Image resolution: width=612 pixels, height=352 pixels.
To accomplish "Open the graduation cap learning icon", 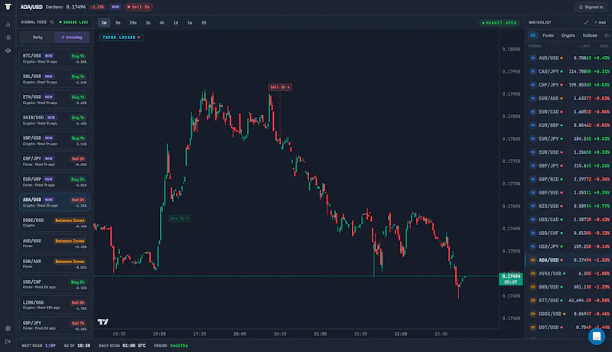I will [x=8, y=51].
